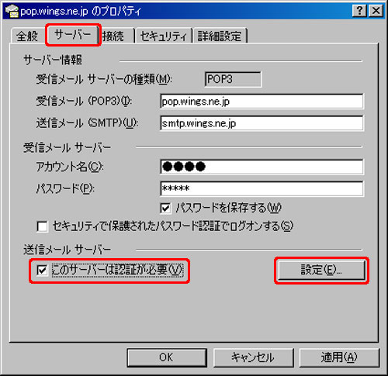Click the 設定(E)... button
Screen dimensions: 388x376
(x=321, y=270)
